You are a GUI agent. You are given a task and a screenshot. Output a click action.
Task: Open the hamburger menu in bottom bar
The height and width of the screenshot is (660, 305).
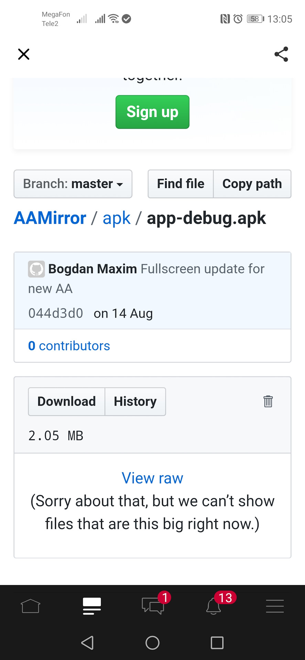click(275, 606)
